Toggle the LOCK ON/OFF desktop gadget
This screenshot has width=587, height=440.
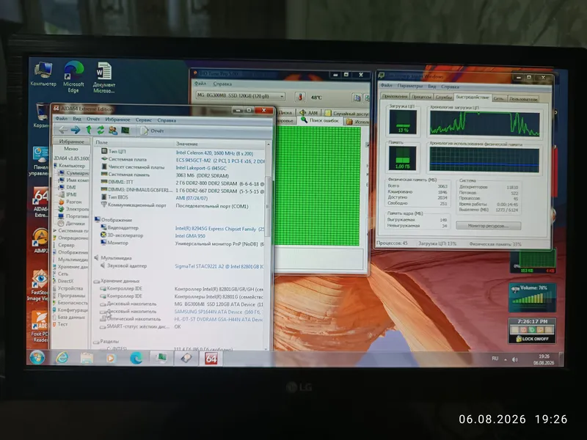pyautogui.click(x=532, y=339)
